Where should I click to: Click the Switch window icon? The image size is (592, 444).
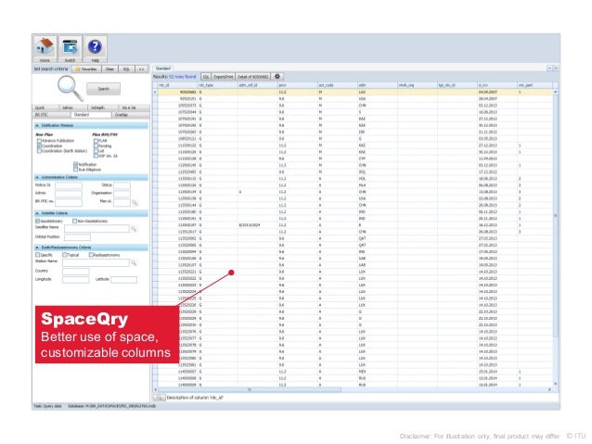tap(70, 48)
